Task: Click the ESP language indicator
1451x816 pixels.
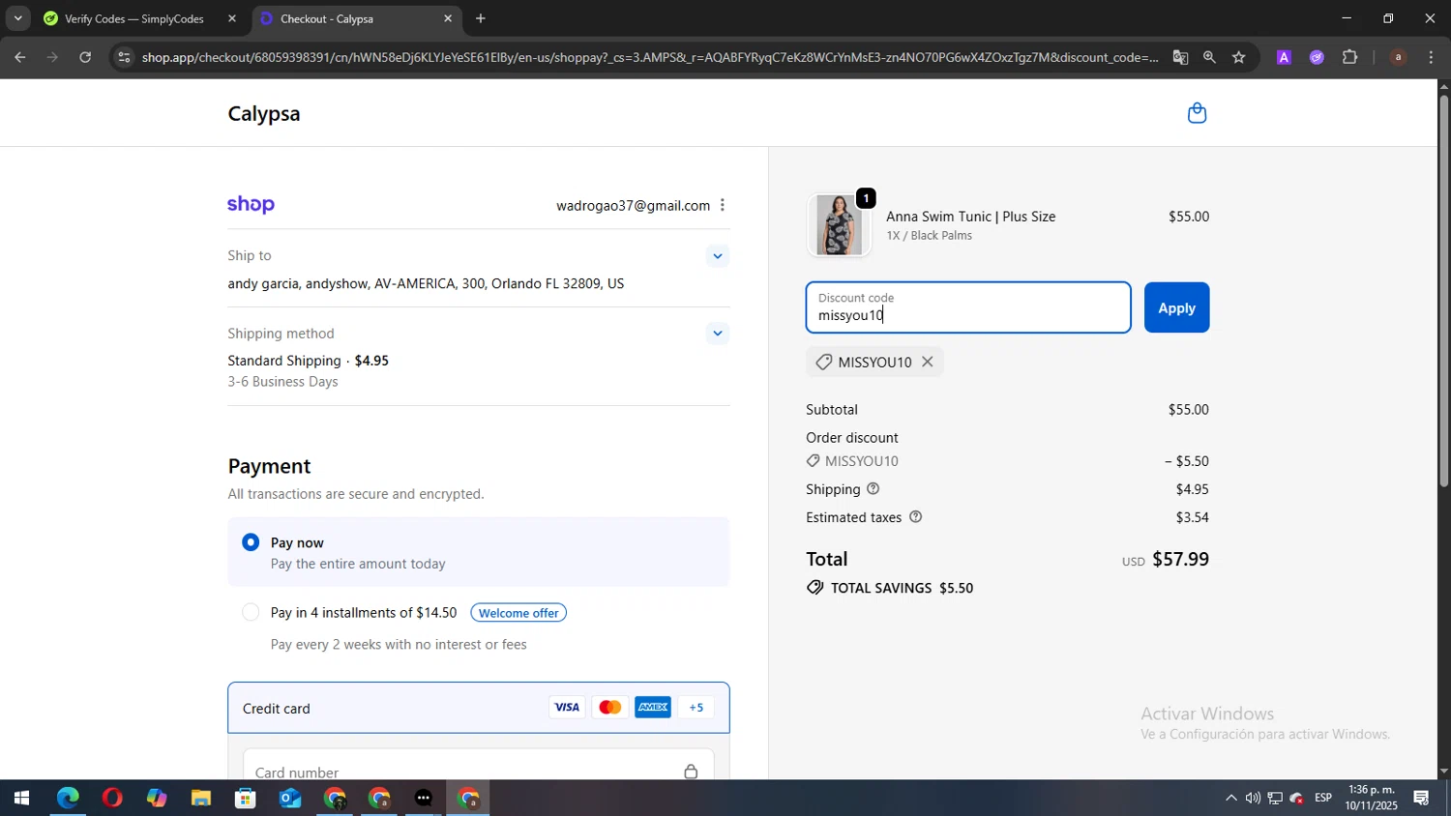Action: pyautogui.click(x=1323, y=798)
